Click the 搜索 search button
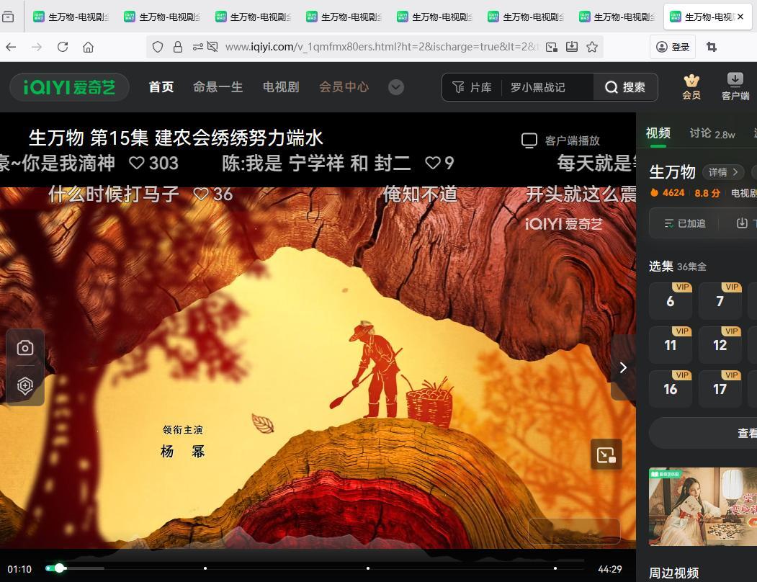 pos(625,87)
